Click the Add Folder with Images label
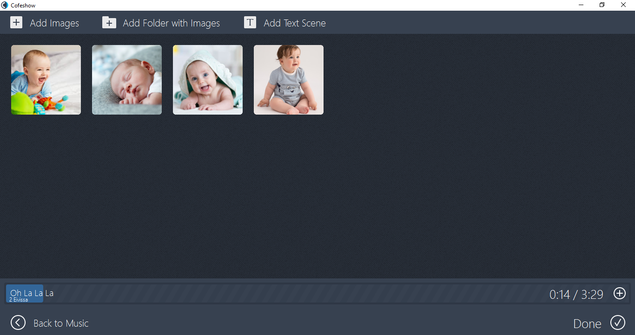Image resolution: width=635 pixels, height=335 pixels. point(171,23)
